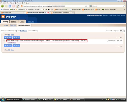127x102 pixels.
Task: Expand the comment using its small arrow
Action: 6,41
